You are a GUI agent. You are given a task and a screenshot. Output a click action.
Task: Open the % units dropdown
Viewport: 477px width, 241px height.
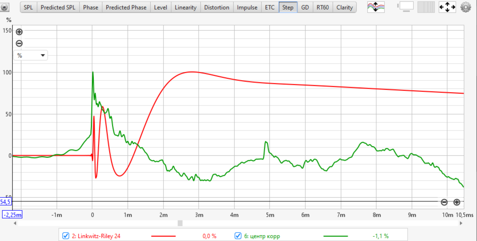coord(31,56)
